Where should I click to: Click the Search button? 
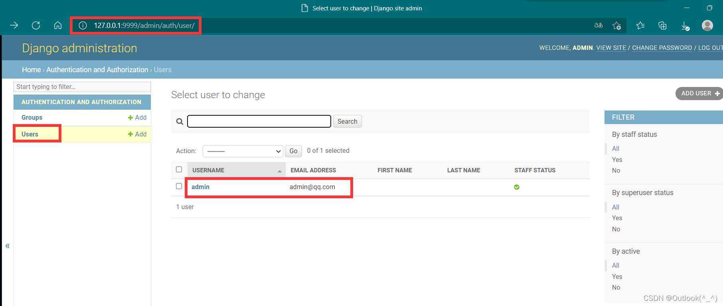[348, 121]
